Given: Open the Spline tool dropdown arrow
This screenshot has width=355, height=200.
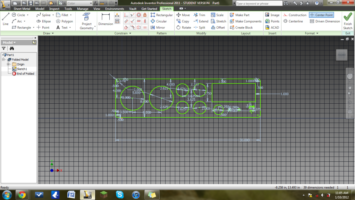Looking at the screenshot, I should click(53, 15).
